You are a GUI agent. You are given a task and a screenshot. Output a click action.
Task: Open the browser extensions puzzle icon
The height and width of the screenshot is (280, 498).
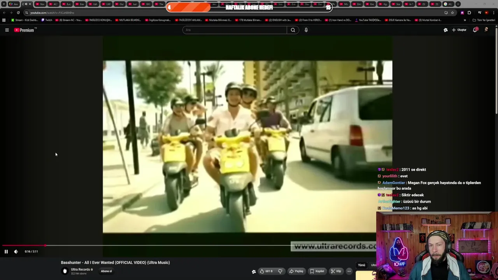(469, 12)
